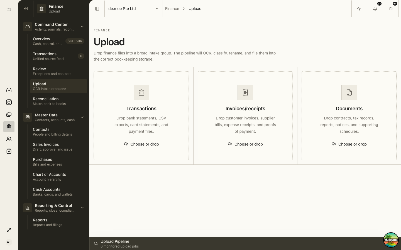Open the TanStack devtools badge

pos(391,240)
